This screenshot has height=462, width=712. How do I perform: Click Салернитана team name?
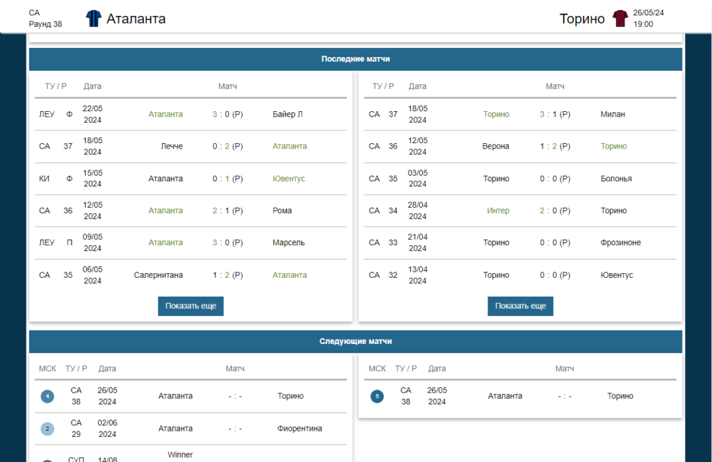click(158, 275)
